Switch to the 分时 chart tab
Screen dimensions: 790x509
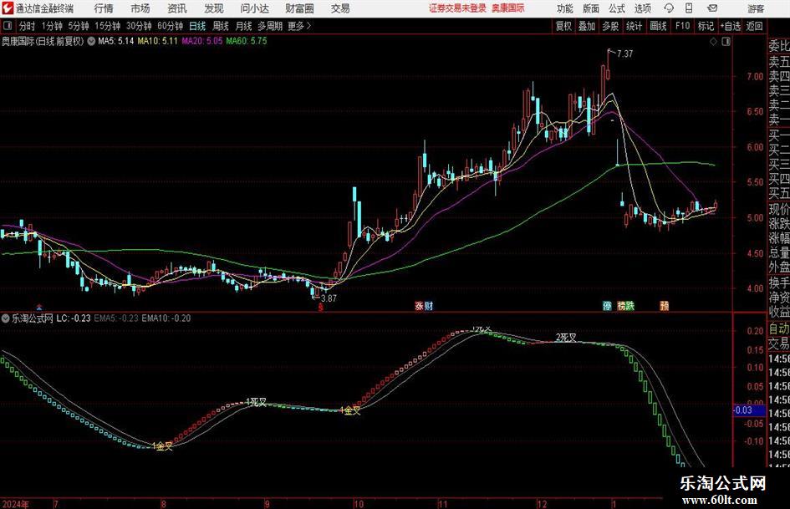click(x=27, y=26)
